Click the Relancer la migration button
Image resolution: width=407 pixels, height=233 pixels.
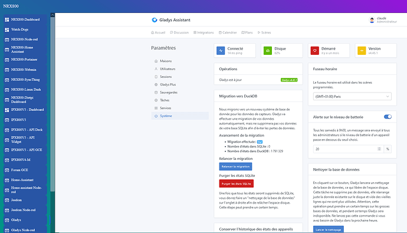[235, 166]
